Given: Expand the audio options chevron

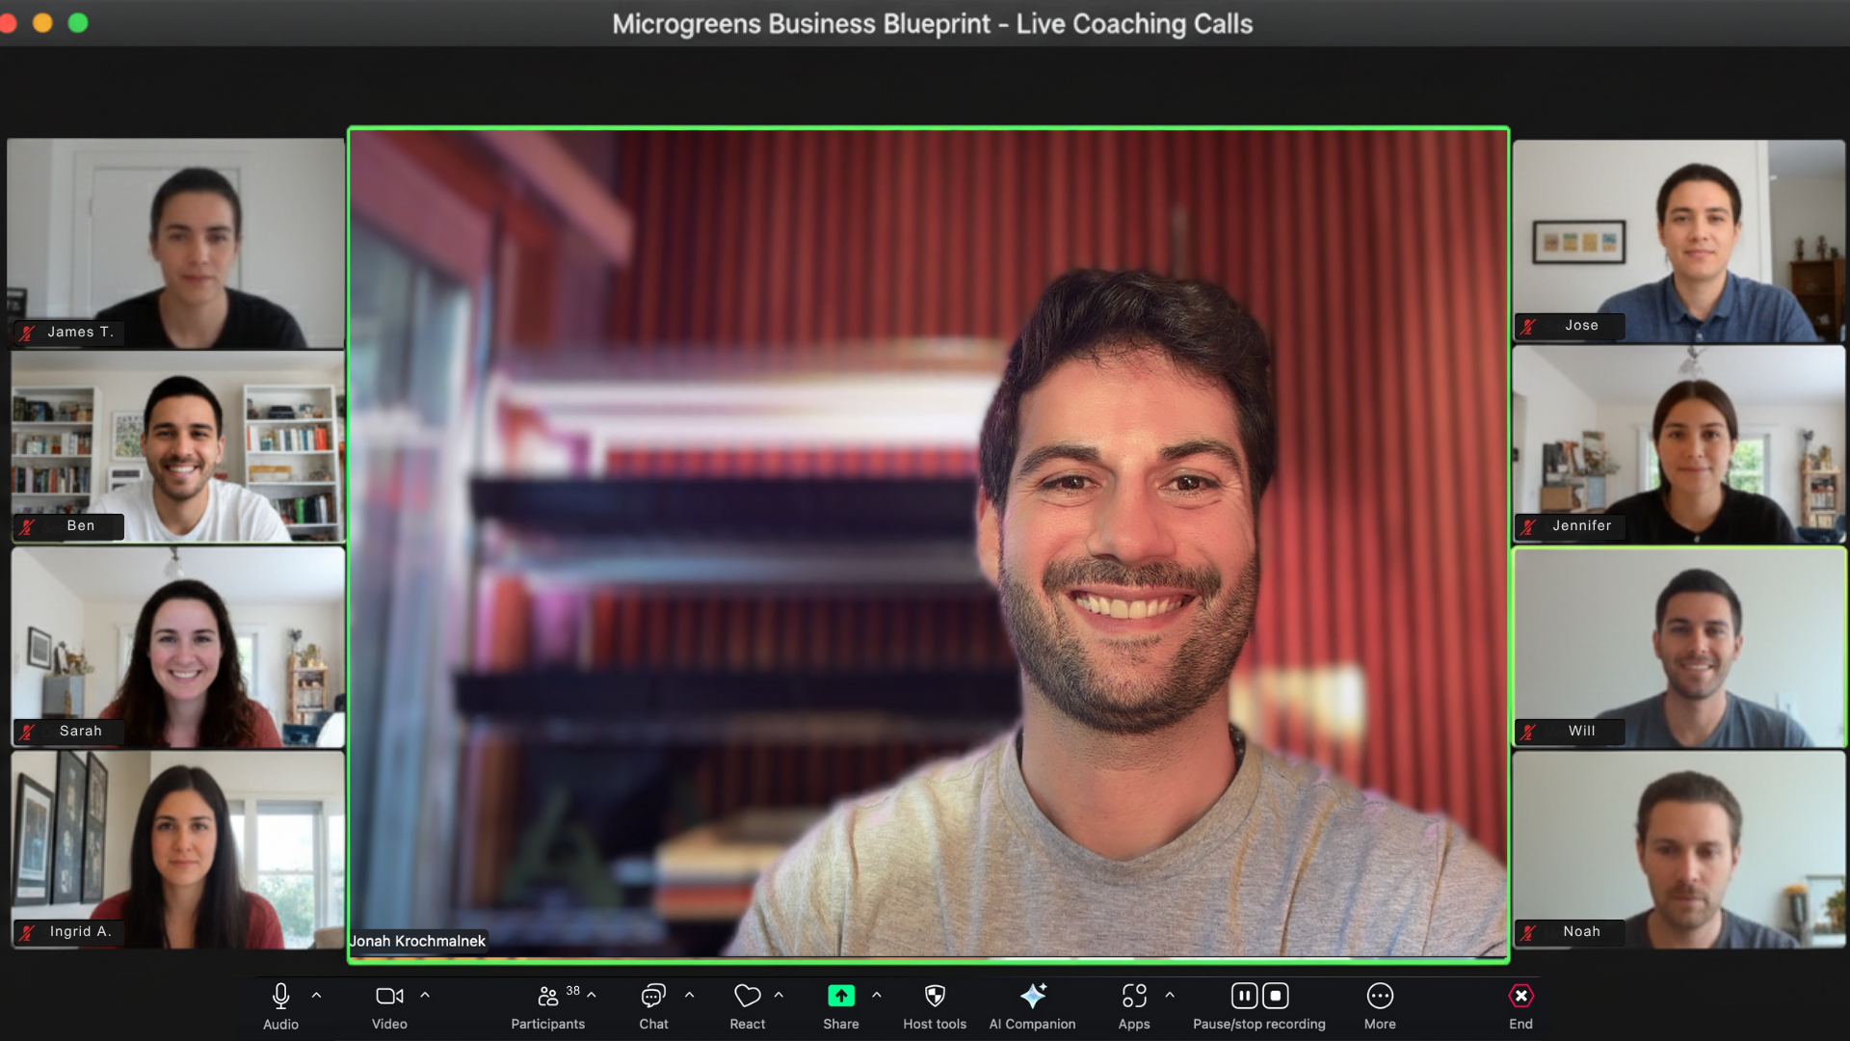Looking at the screenshot, I should click(x=316, y=995).
